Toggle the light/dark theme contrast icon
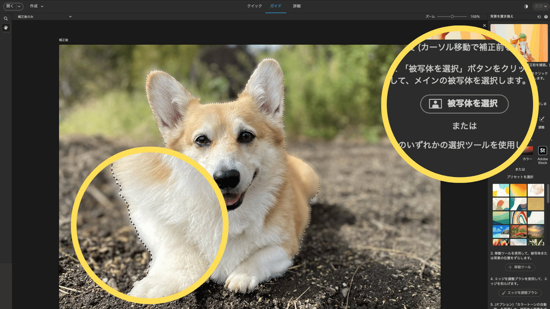Screen dimensions: 550x309 click(526, 6)
